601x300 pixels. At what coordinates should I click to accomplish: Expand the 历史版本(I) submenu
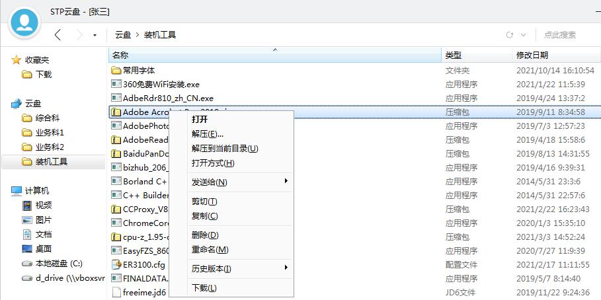point(231,269)
